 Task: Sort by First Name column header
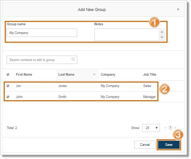point(24,75)
